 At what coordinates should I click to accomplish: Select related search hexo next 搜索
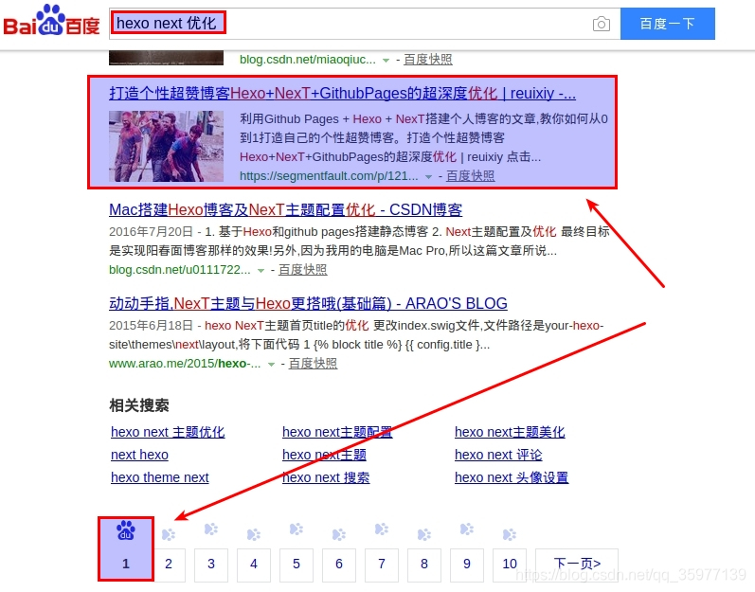(x=326, y=477)
